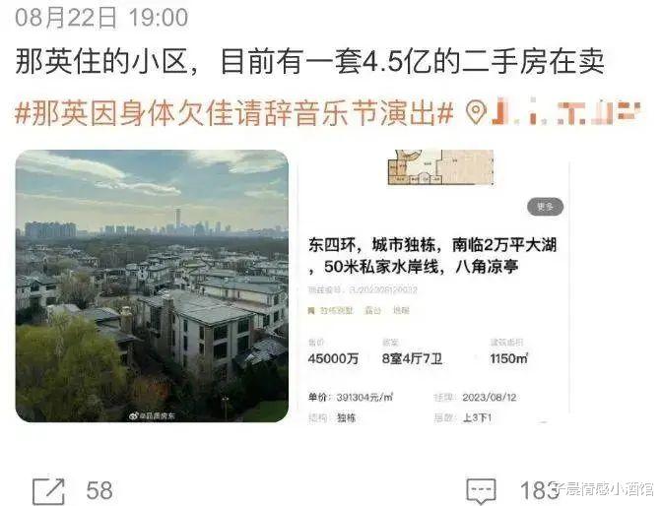This screenshot has height=506, width=661.
Task: Click the 1150㎡ building area value
Action: click(x=509, y=359)
